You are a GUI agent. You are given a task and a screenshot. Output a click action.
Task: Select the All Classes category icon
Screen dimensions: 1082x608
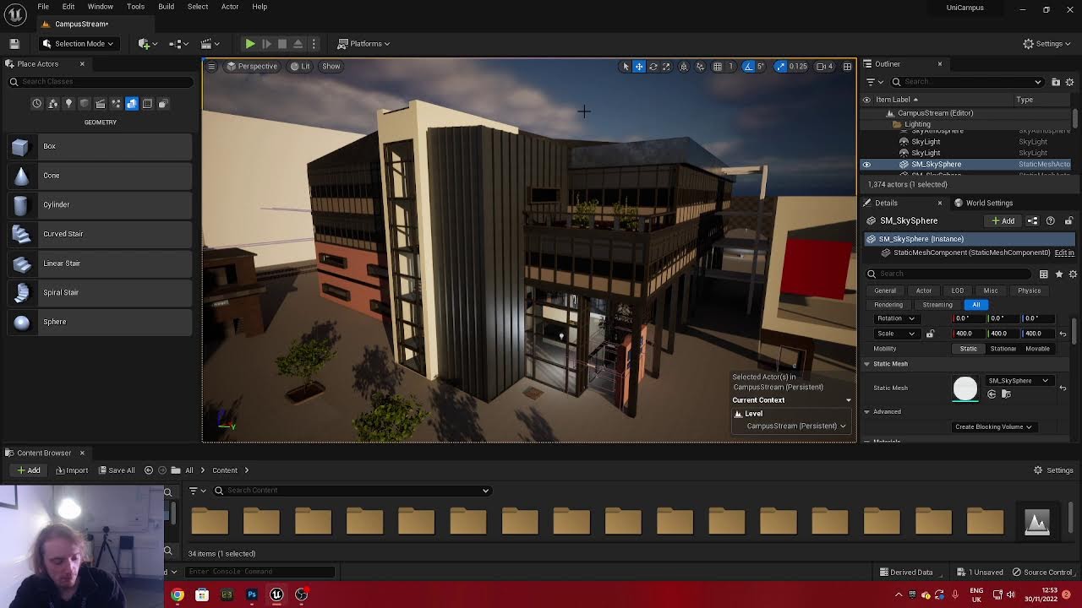pyautogui.click(x=163, y=103)
